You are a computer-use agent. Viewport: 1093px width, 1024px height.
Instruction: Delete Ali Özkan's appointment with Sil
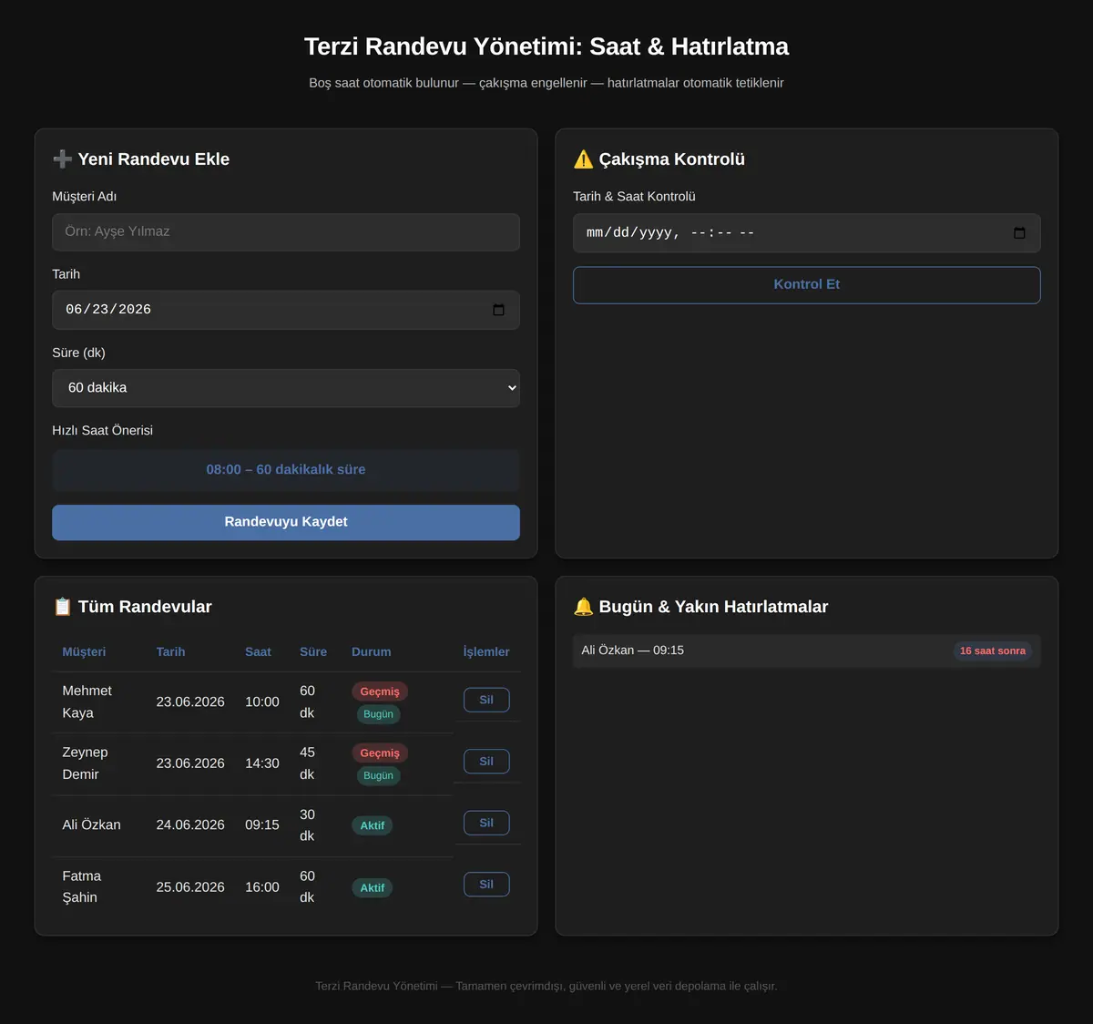point(486,823)
